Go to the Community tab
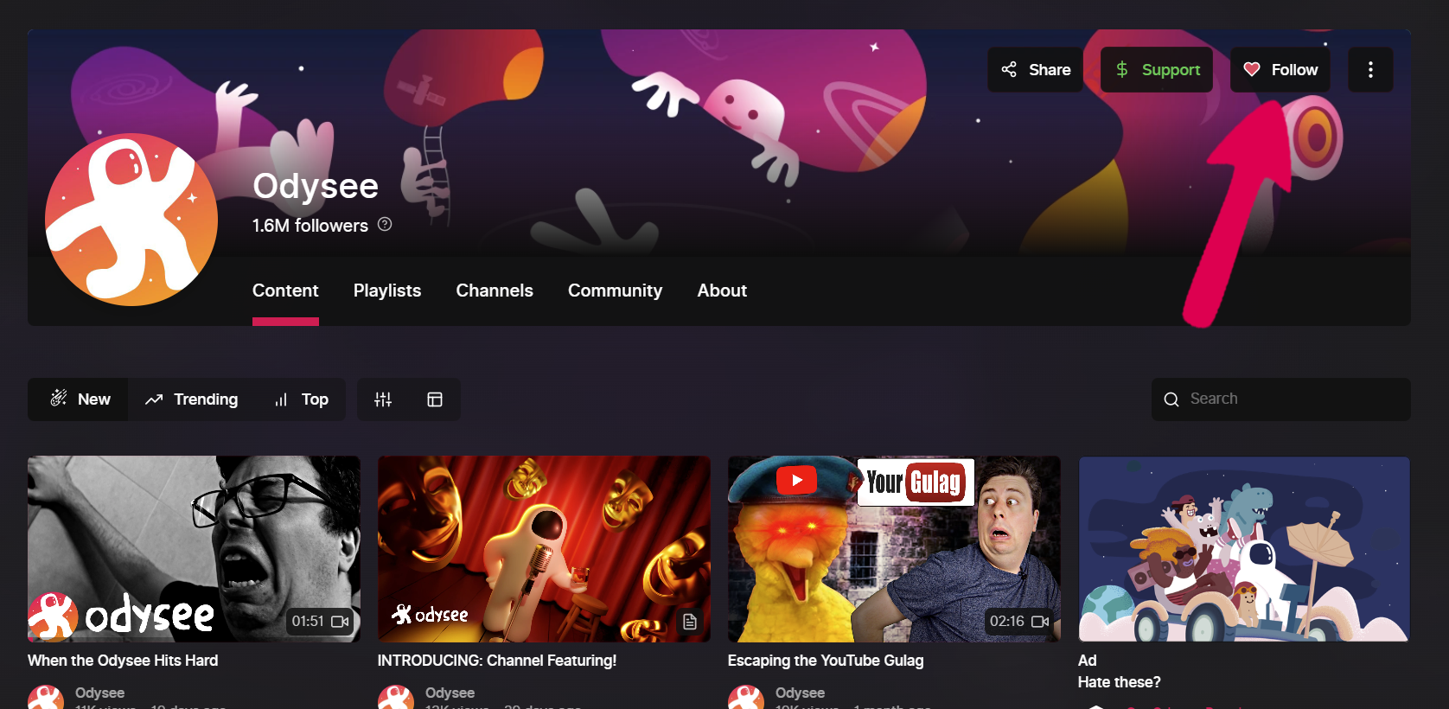This screenshot has width=1449, height=709. pos(615,291)
